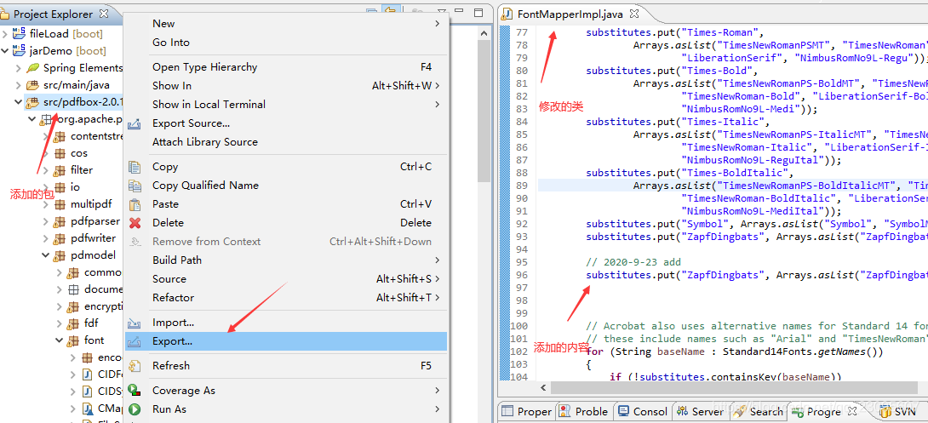Expand the fileLoad project node
Viewport: 928px width, 423px height.
[x=5, y=34]
